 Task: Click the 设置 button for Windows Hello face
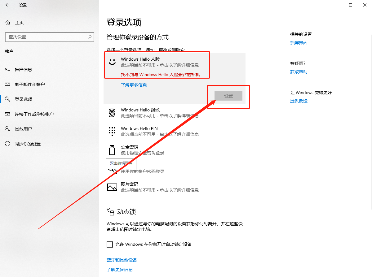point(228,96)
